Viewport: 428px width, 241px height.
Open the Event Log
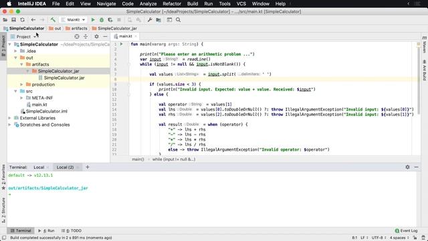click(406, 231)
